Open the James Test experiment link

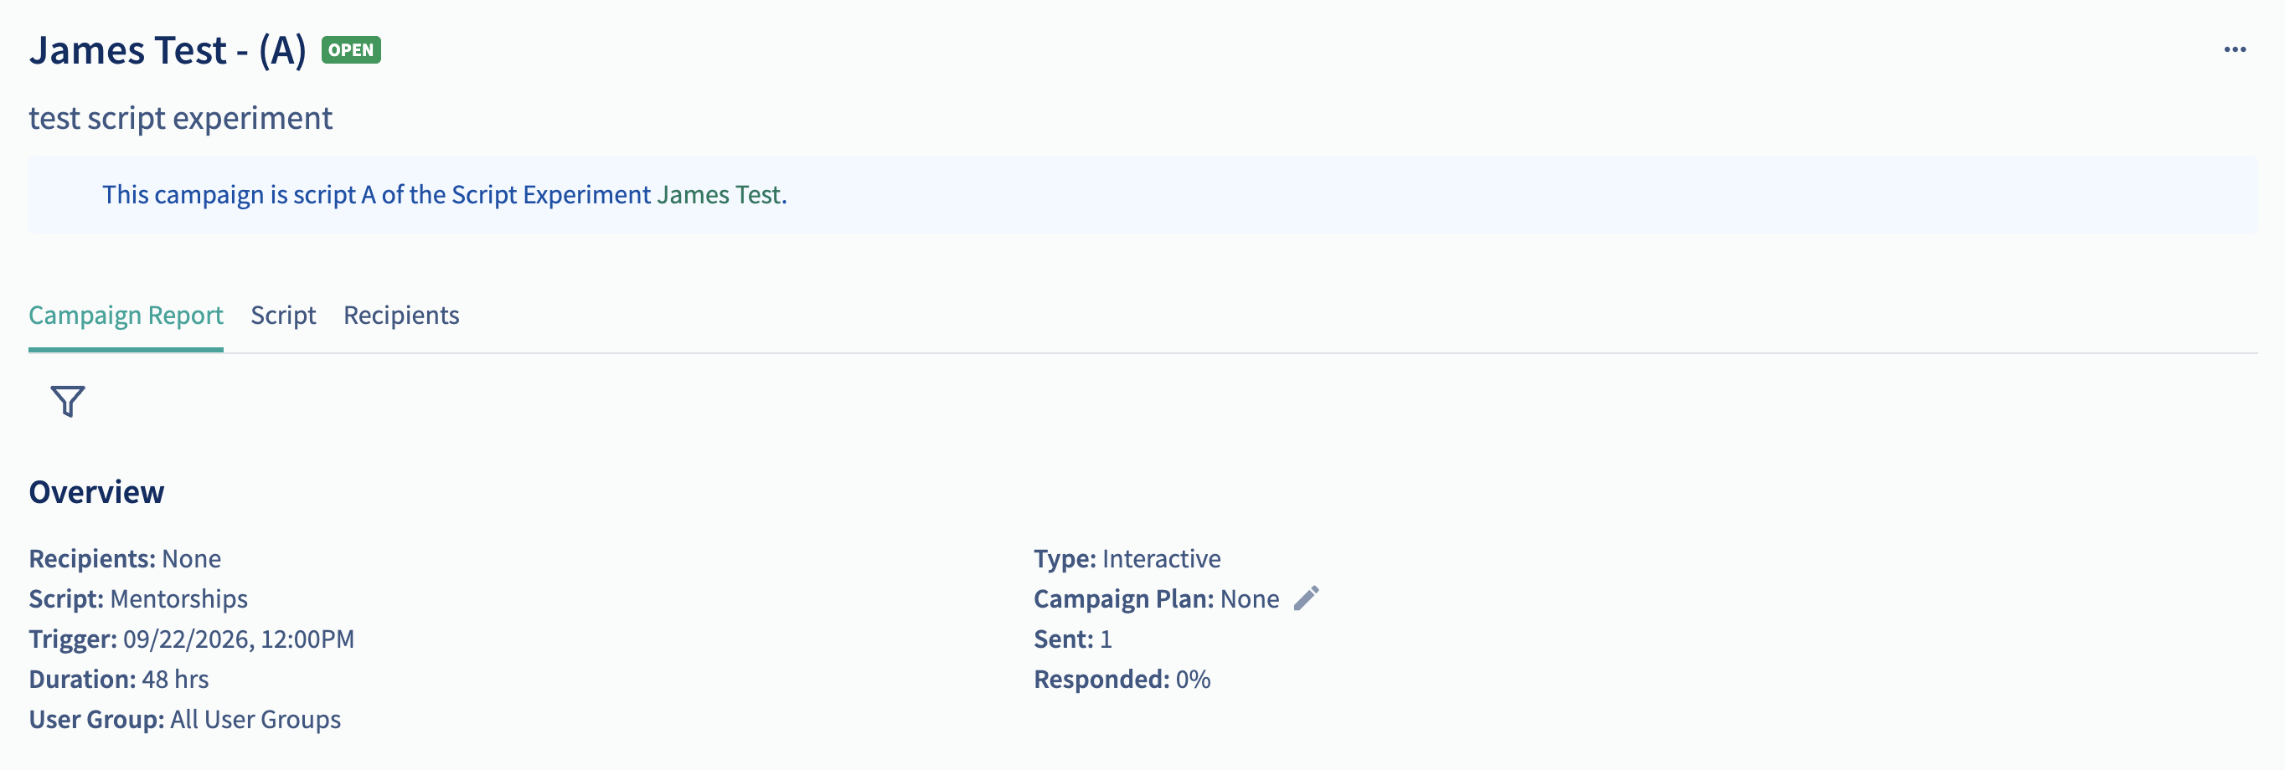coord(720,194)
